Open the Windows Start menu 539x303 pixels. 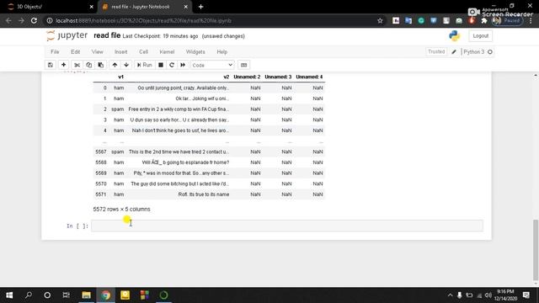pyautogui.click(x=9, y=295)
